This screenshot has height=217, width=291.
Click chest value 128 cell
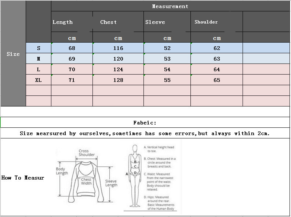[118, 80]
